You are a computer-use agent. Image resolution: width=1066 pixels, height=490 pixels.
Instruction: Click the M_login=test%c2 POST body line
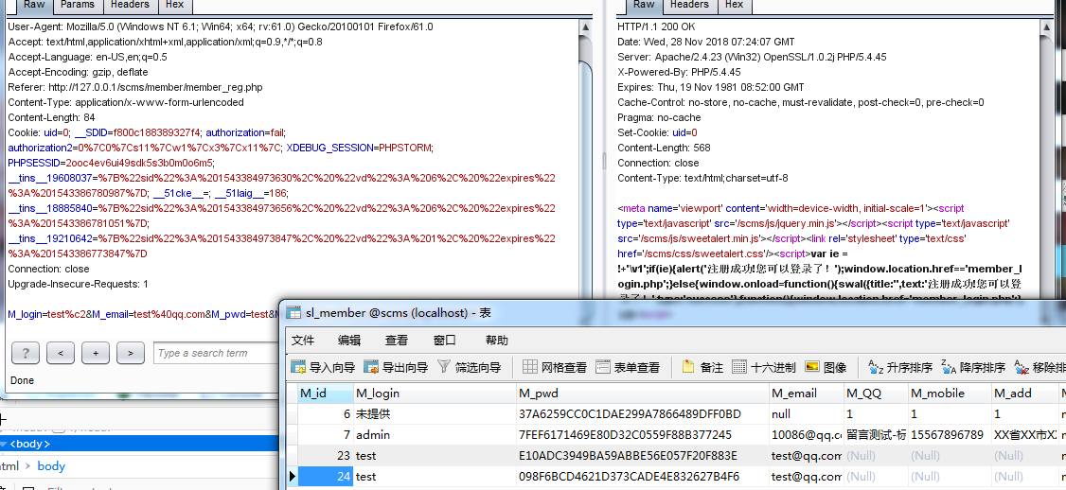[143, 314]
